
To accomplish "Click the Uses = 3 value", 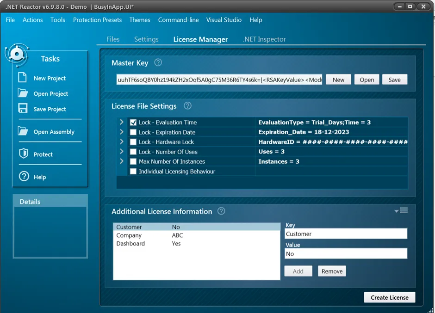I will coord(271,151).
